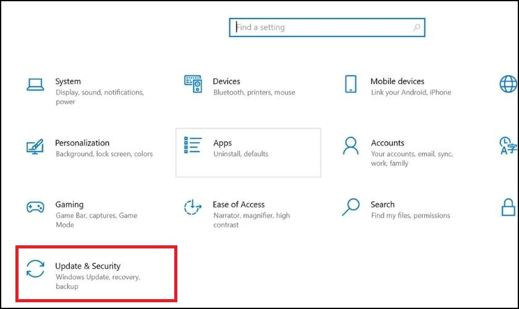Open the Ease of Access title

click(238, 205)
